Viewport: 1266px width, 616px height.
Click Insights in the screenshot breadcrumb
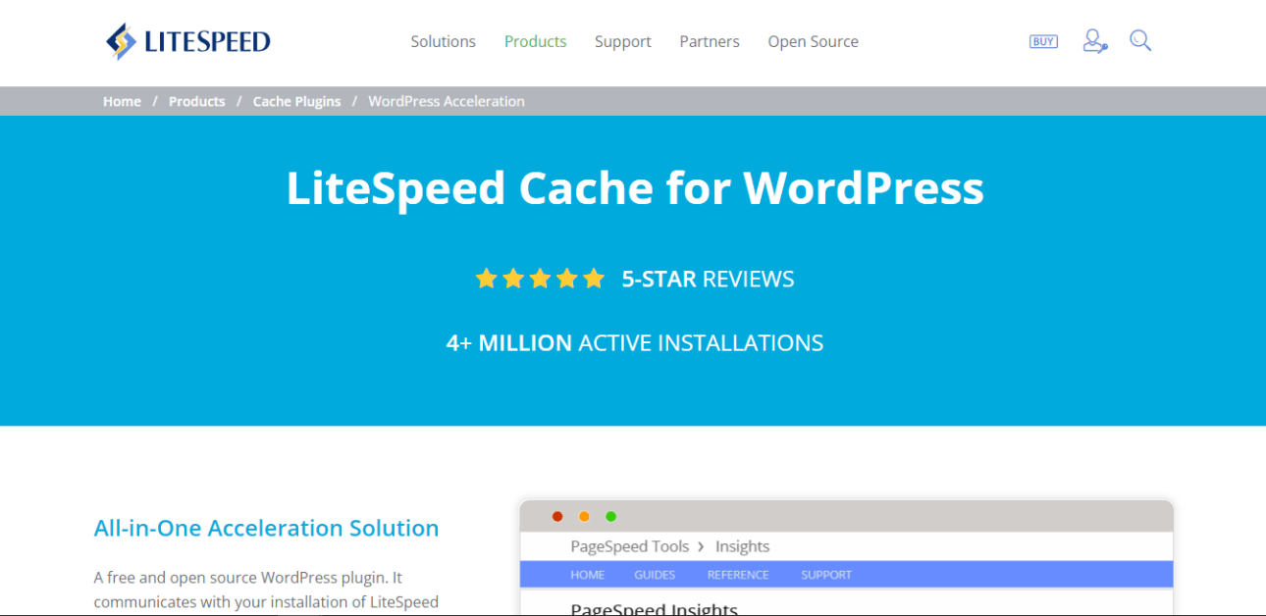[742, 546]
